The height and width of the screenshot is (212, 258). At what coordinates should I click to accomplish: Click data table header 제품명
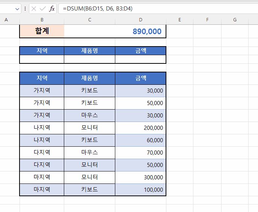[90, 78]
